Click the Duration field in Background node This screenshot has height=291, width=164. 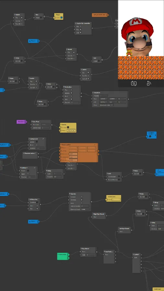(40, 148)
